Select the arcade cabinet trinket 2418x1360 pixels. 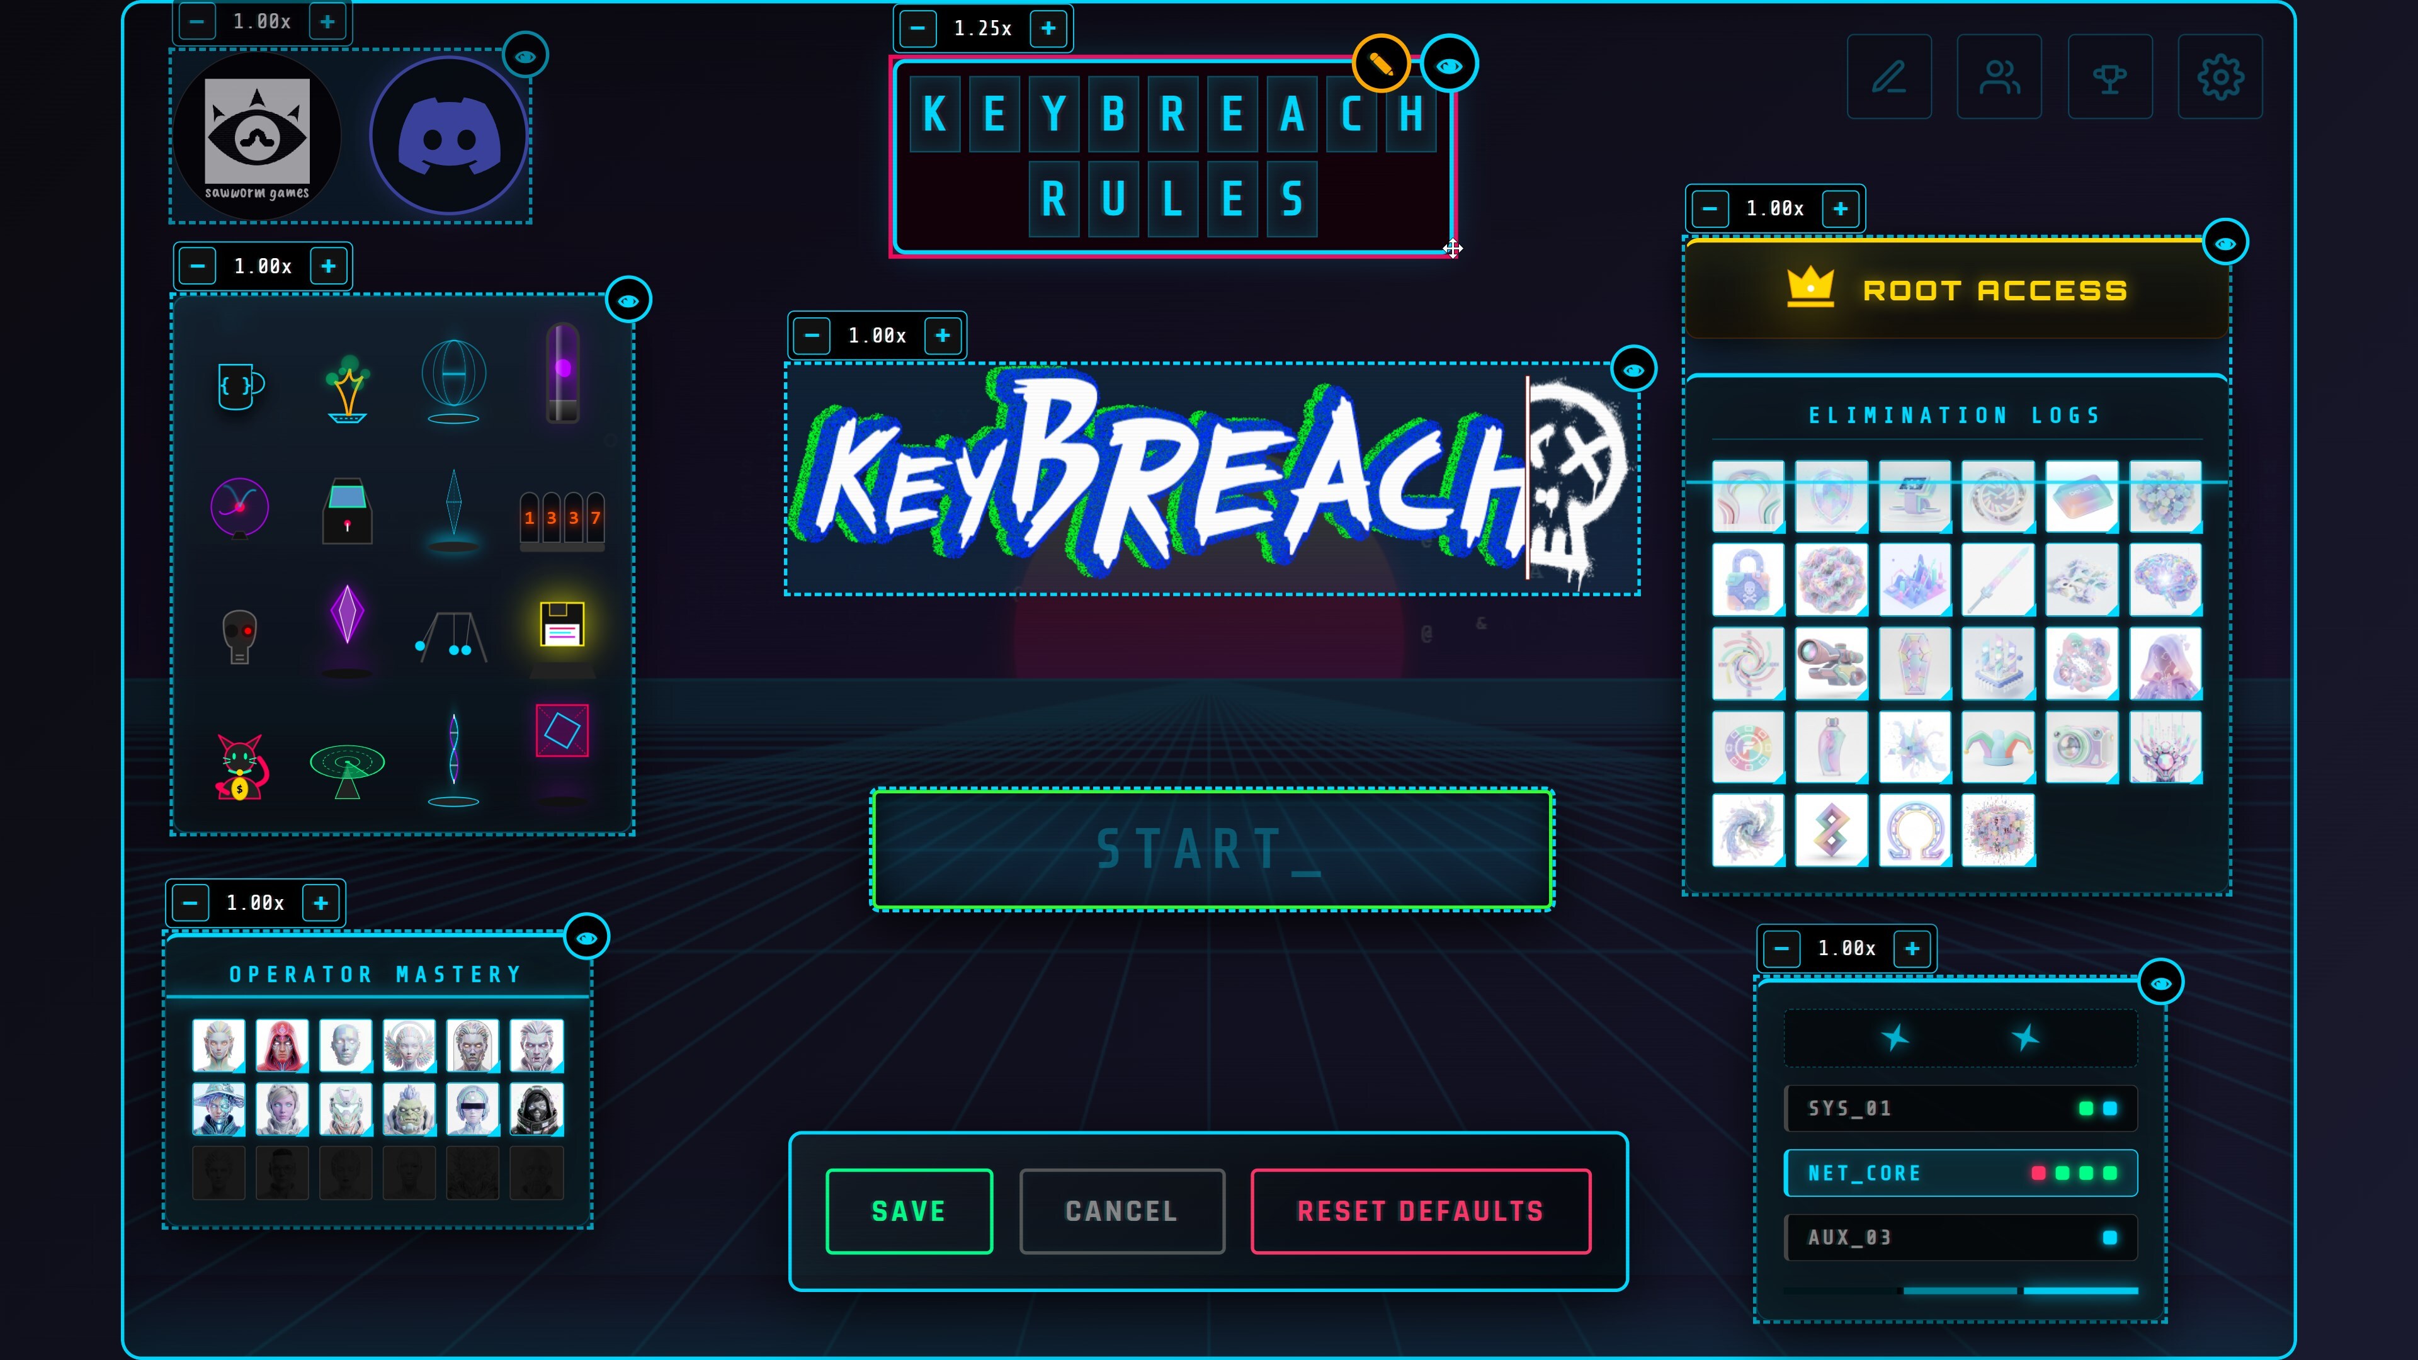(348, 511)
